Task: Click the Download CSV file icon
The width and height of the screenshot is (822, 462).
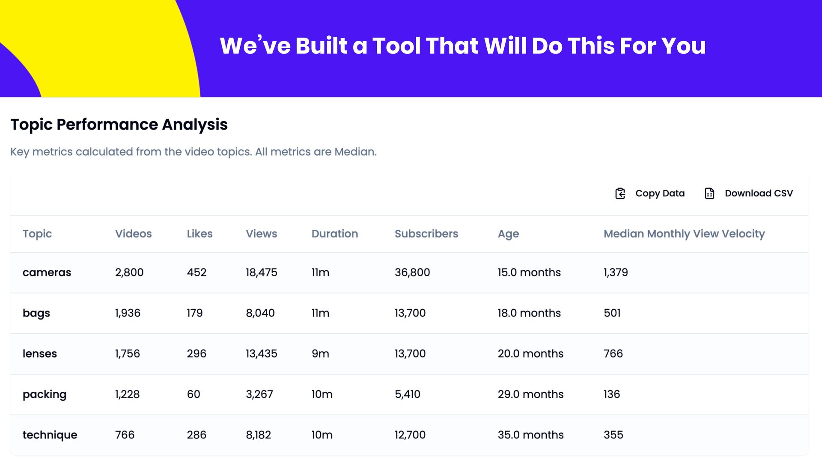Action: (x=709, y=193)
